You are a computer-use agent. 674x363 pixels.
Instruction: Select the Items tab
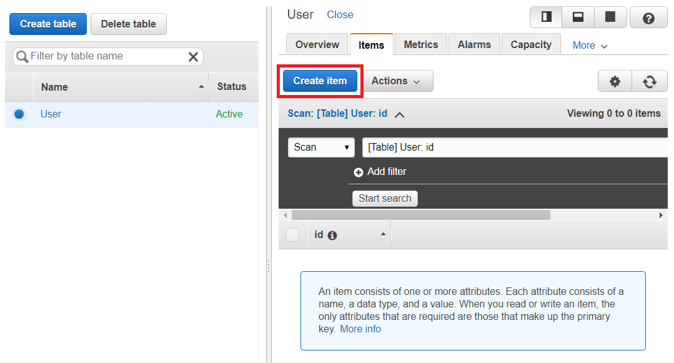pyautogui.click(x=372, y=45)
